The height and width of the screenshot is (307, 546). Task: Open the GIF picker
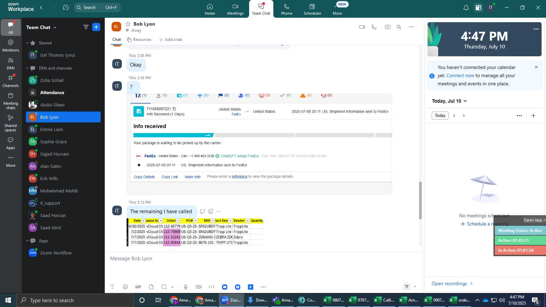tap(138, 287)
